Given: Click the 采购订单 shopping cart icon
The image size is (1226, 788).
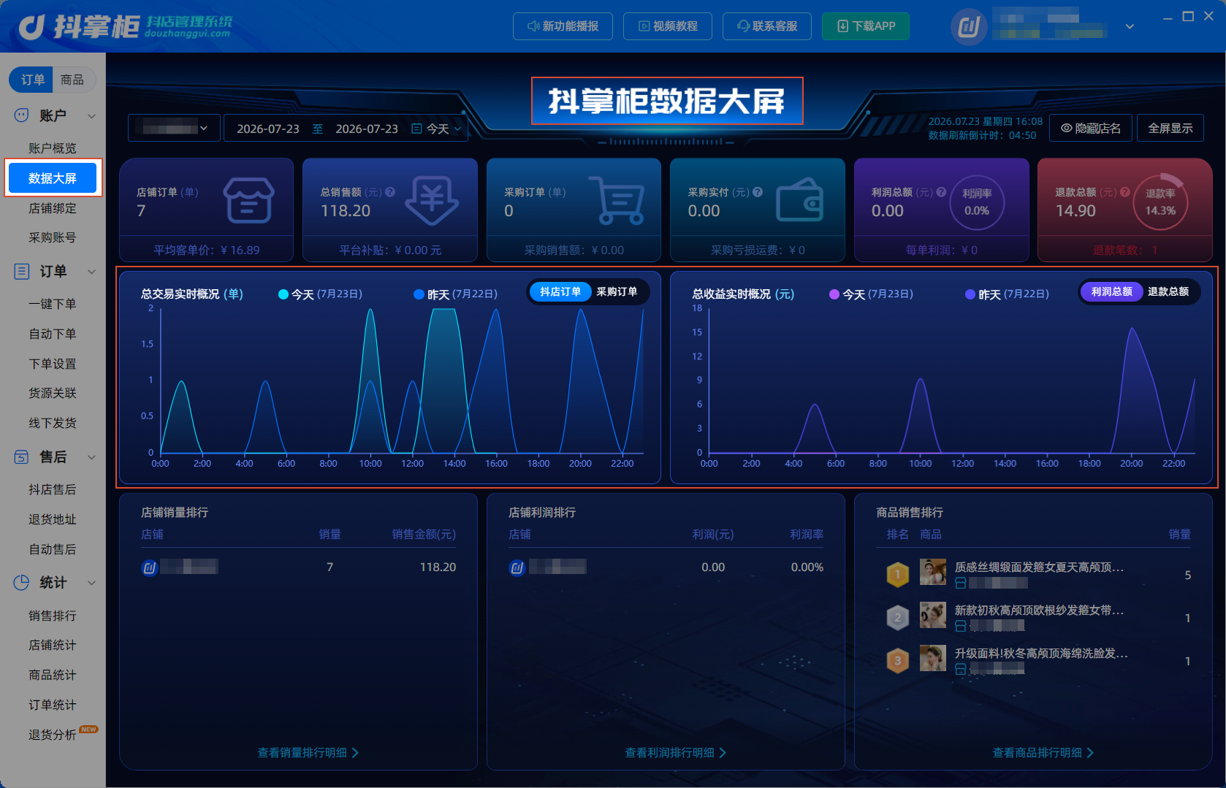Looking at the screenshot, I should tap(617, 200).
